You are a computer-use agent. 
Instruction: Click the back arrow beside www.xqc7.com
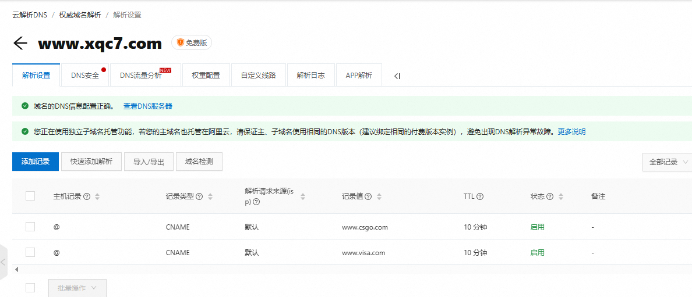(x=20, y=44)
